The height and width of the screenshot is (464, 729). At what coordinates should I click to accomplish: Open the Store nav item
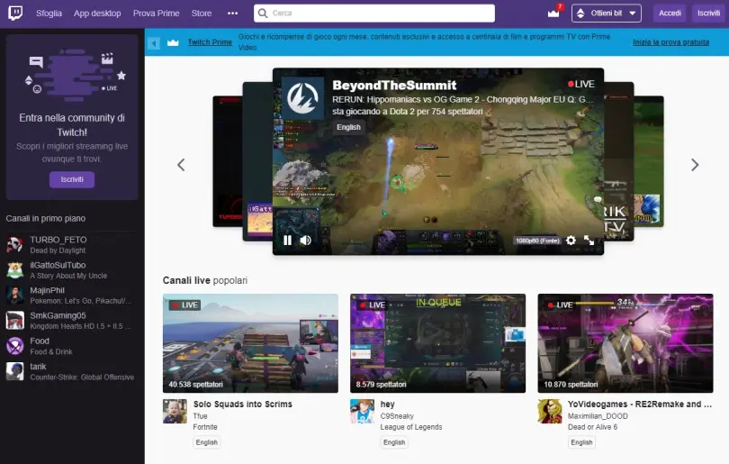pos(202,13)
